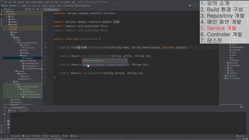Expand Gradle Run Configurations node

pos(223,79)
